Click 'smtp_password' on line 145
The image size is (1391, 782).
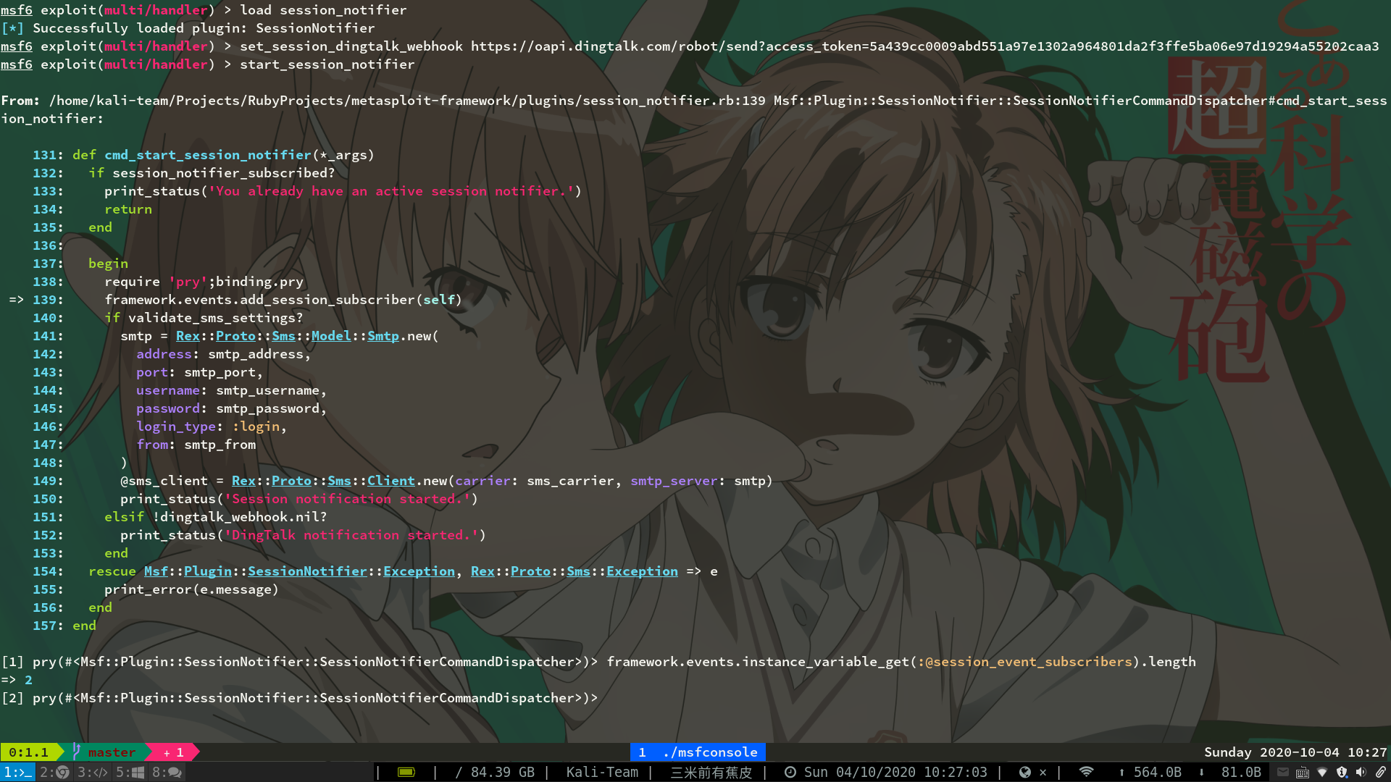267,408
